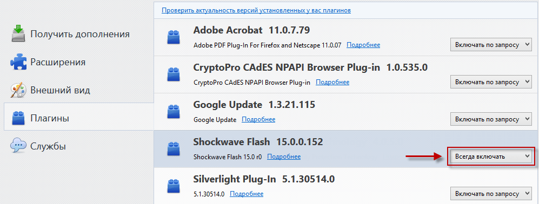Open the Подробнее link for Shockwave Flash

point(284,157)
